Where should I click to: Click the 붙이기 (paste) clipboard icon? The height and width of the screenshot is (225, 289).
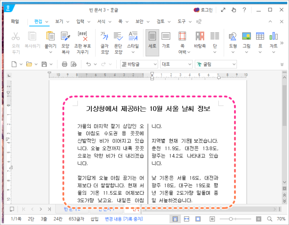click(50, 36)
